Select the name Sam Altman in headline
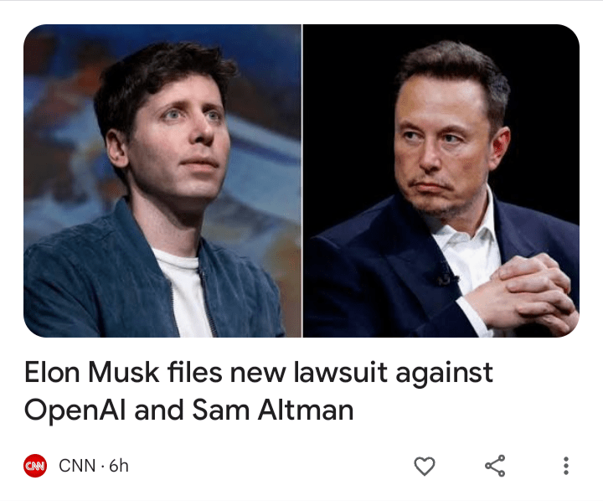Screen dimensions: 603x501 273,410
